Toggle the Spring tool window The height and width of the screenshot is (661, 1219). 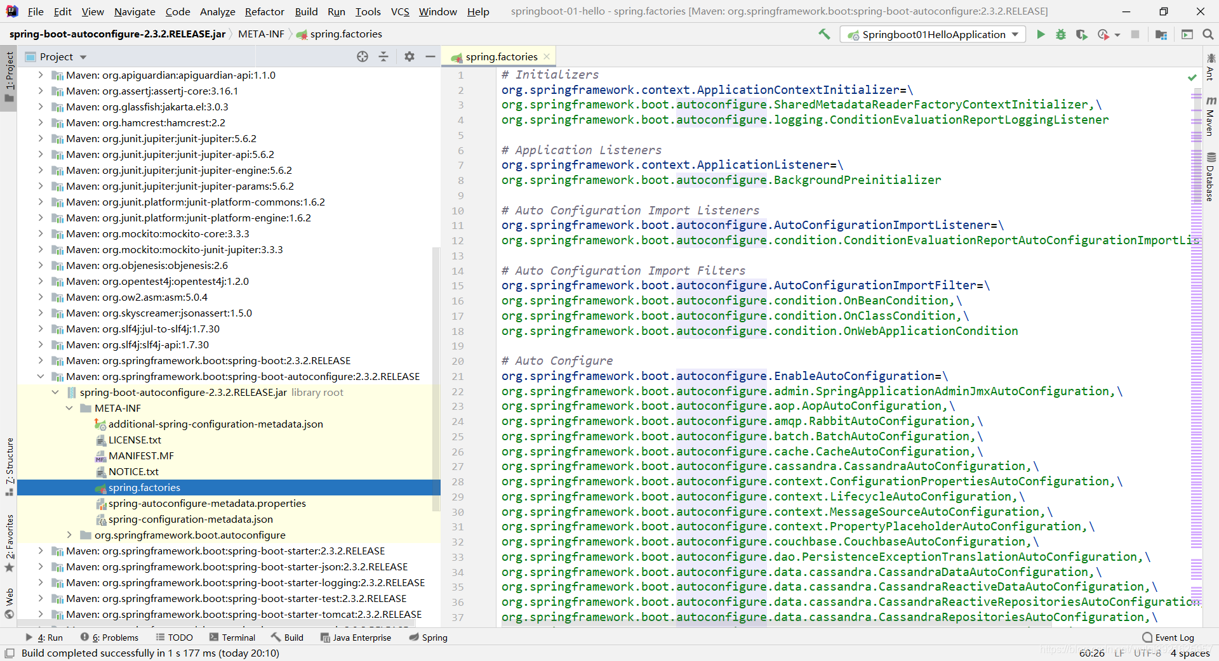click(429, 638)
